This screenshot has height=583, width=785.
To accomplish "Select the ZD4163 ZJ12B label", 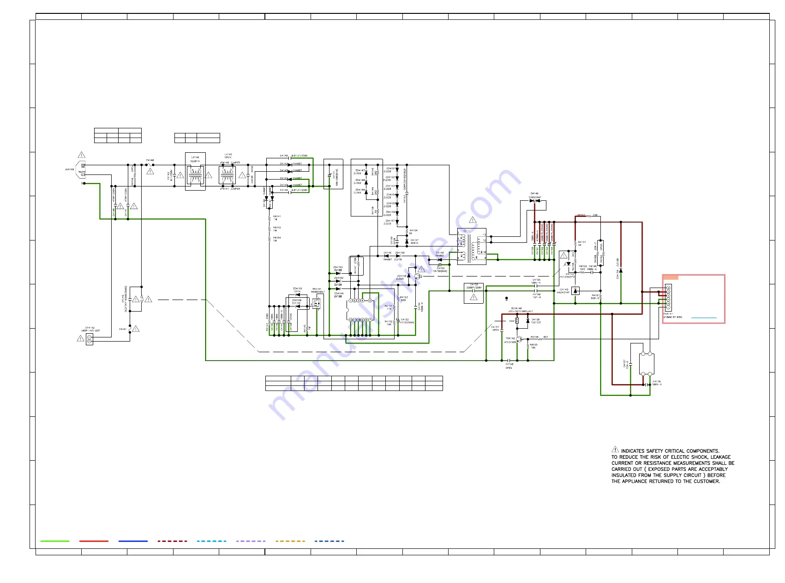I will 338,269.
